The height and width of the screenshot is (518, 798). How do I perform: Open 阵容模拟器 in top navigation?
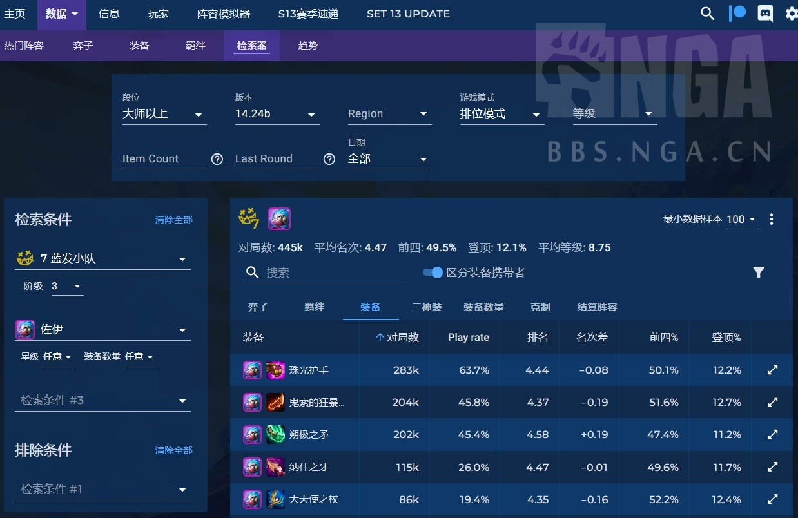(224, 14)
